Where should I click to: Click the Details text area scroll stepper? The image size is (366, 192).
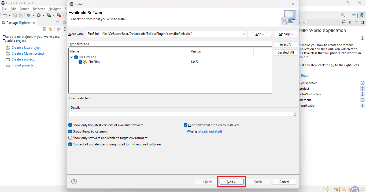tap(295, 114)
